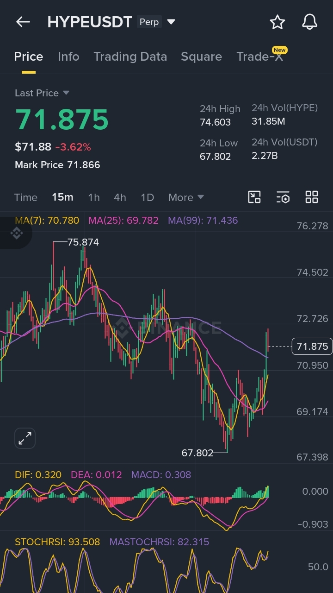Tap the -3.62% change value

click(x=73, y=147)
